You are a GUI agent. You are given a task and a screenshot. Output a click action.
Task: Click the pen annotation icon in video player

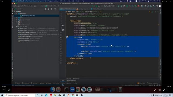(x=155, y=90)
